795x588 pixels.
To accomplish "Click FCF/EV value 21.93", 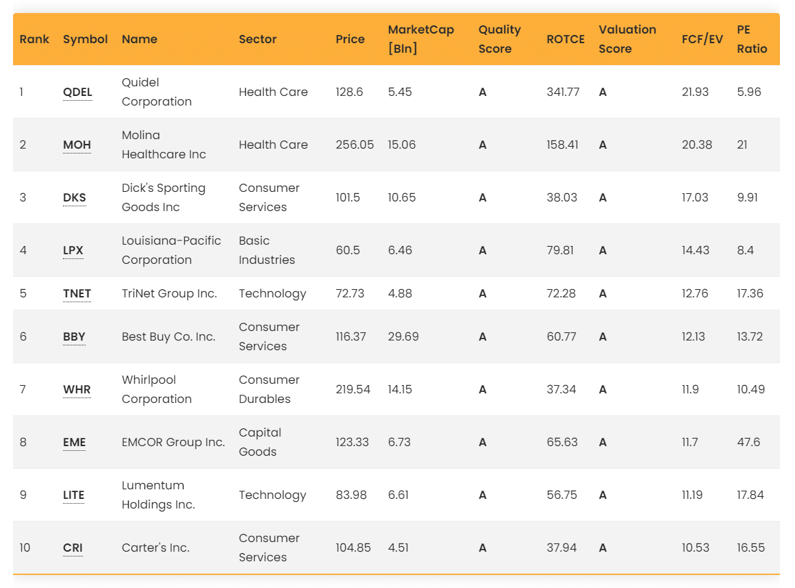I will 695,92.
